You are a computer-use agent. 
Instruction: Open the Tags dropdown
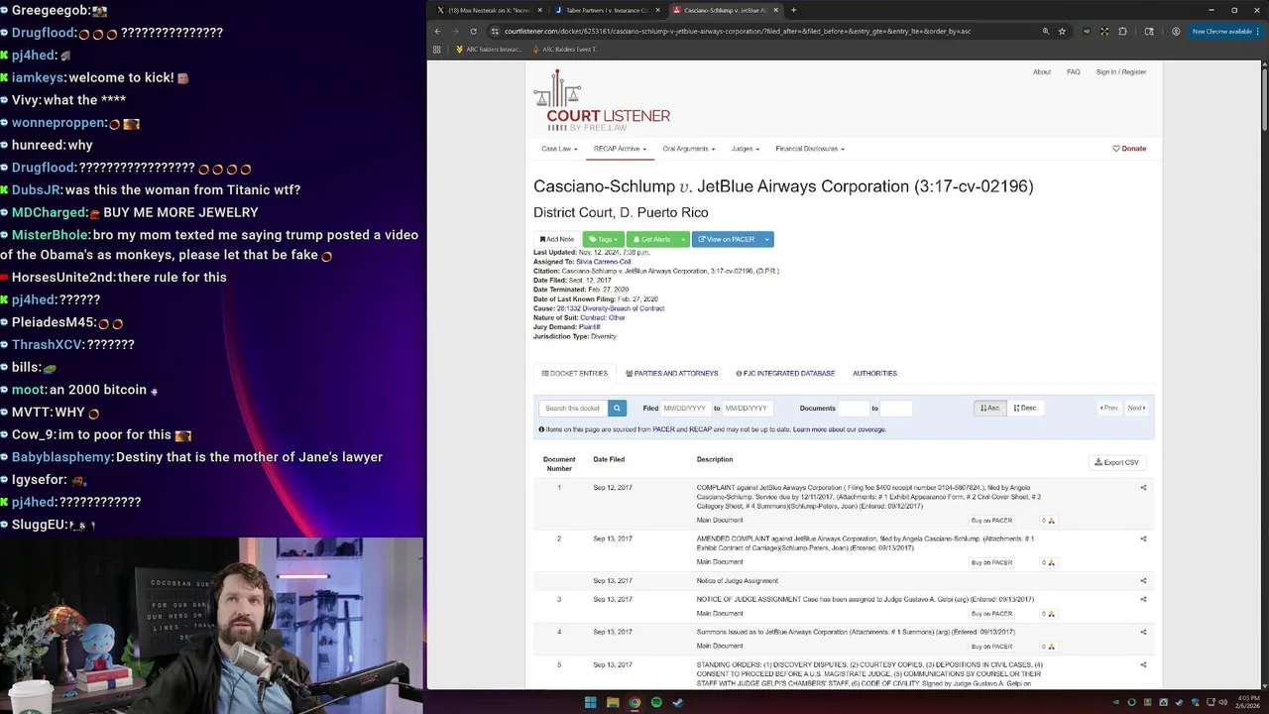point(604,239)
